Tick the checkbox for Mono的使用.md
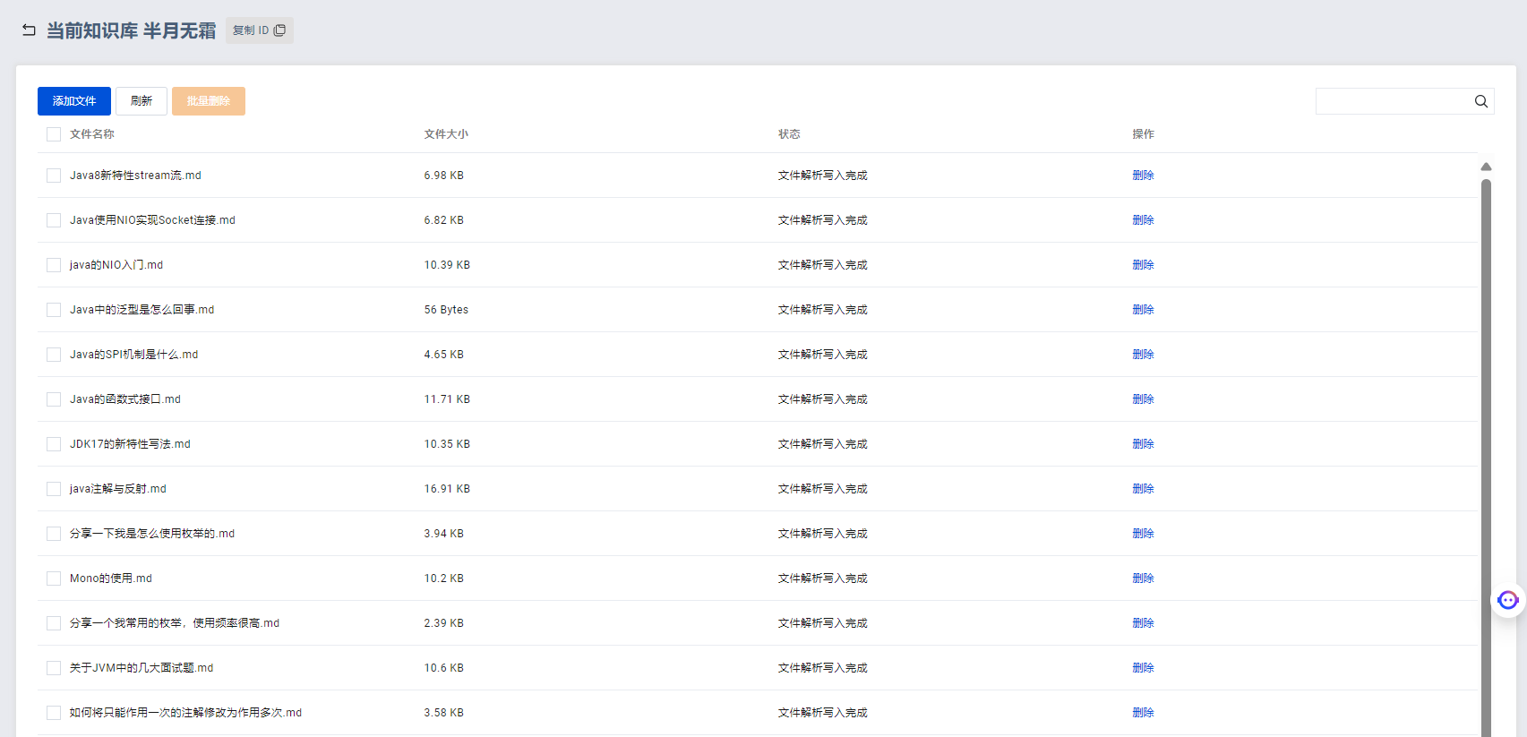Image resolution: width=1527 pixels, height=737 pixels. (x=54, y=578)
